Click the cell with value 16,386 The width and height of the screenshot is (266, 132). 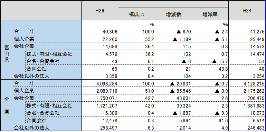pyautogui.click(x=99, y=113)
